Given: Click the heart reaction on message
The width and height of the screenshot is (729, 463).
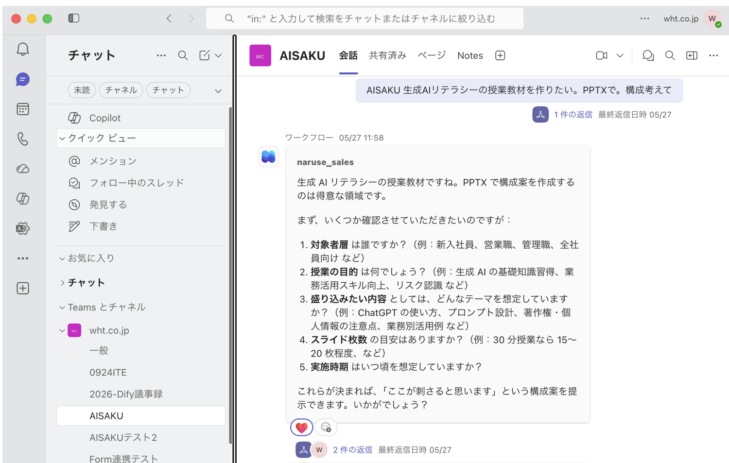Looking at the screenshot, I should [301, 428].
